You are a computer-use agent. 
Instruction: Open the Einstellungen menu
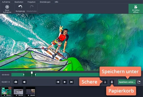tap(45, 2)
